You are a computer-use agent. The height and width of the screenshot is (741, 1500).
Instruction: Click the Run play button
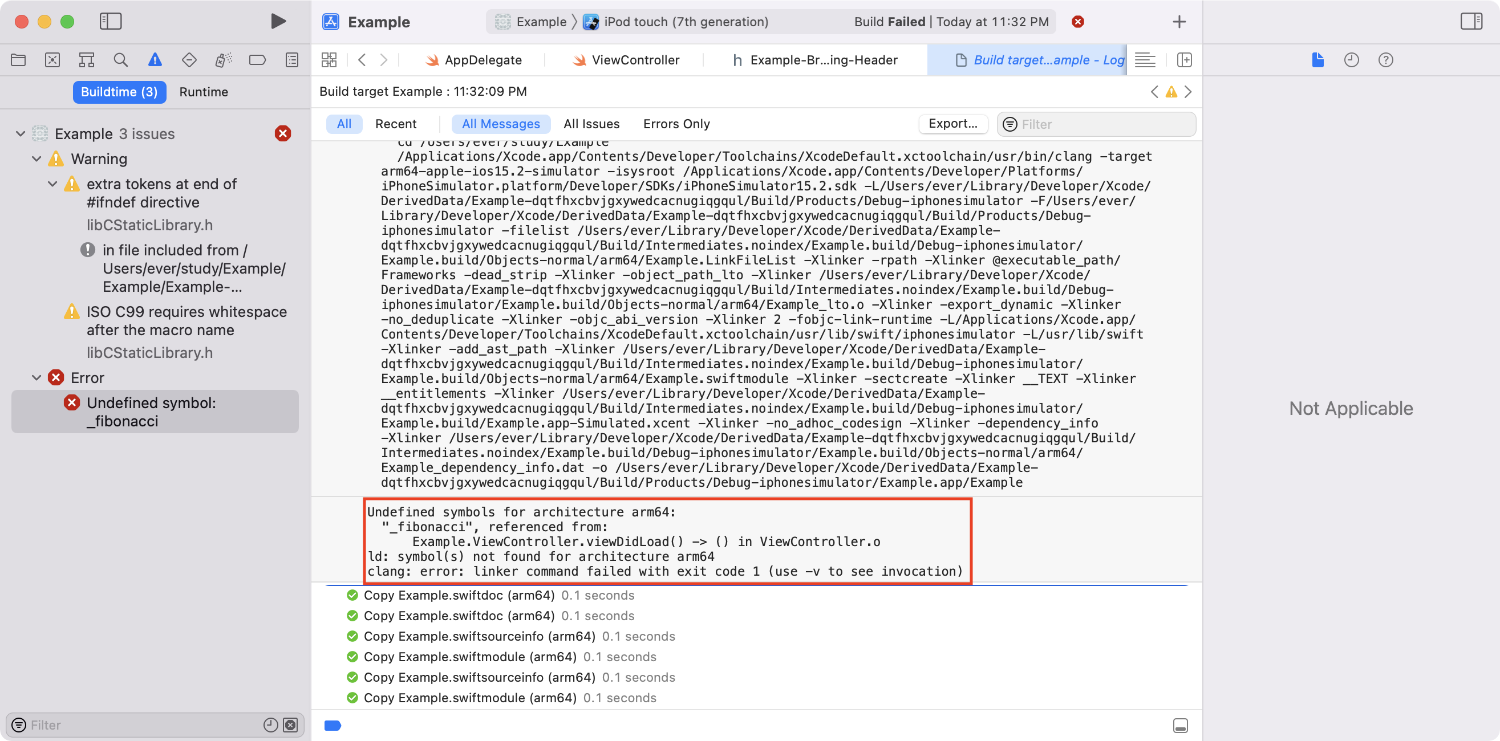point(278,22)
